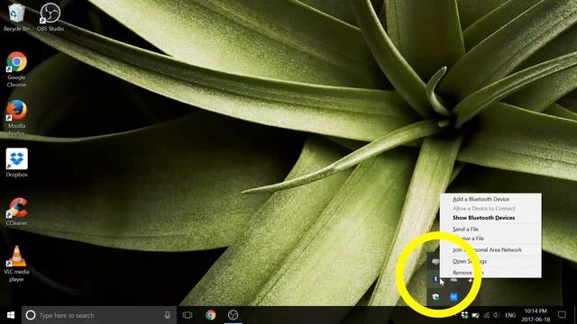Open the Recycle Bin desktop icon
The image size is (577, 324).
pyautogui.click(x=16, y=16)
